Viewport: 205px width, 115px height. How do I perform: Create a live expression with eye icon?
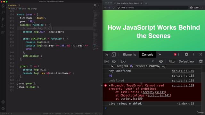click(161, 61)
